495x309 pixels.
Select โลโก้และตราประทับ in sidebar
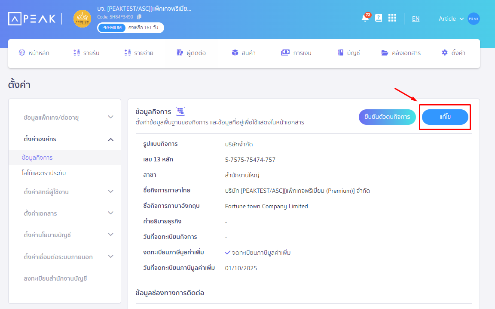click(x=44, y=173)
